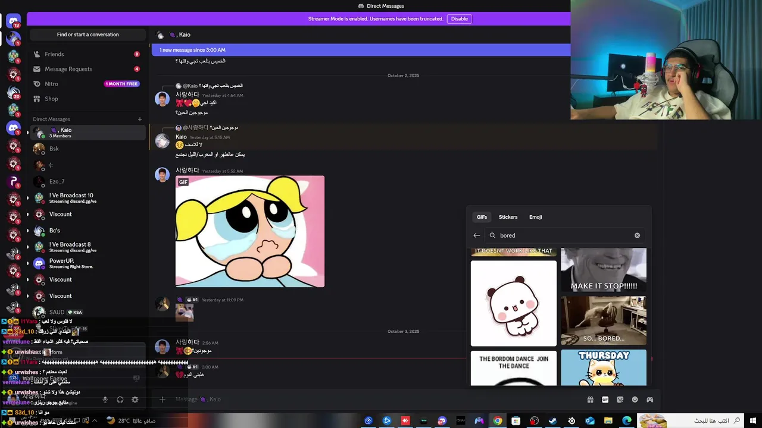Open Shop in the sidebar
Viewport: 762px width, 428px height.
coord(88,99)
